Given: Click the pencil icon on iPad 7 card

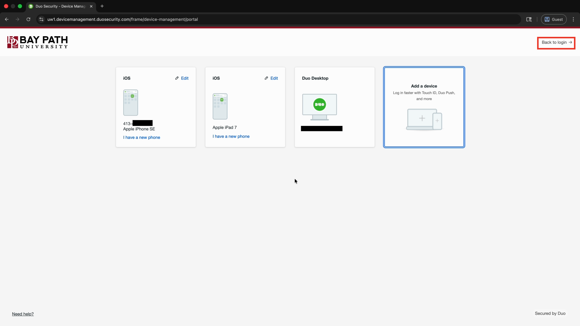Looking at the screenshot, I should (x=266, y=78).
